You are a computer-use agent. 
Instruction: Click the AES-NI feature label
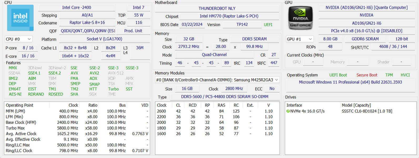[x=15, y=94]
